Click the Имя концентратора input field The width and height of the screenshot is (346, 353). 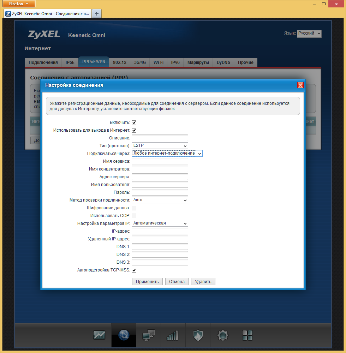160,169
